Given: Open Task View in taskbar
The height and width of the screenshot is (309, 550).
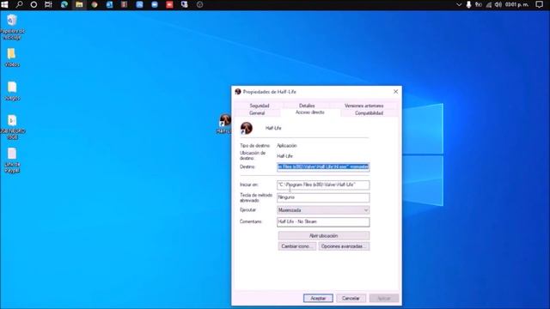Looking at the screenshot, I should pos(48,4).
